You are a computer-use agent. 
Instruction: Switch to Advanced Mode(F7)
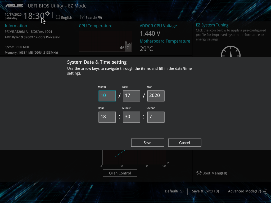click(x=244, y=191)
